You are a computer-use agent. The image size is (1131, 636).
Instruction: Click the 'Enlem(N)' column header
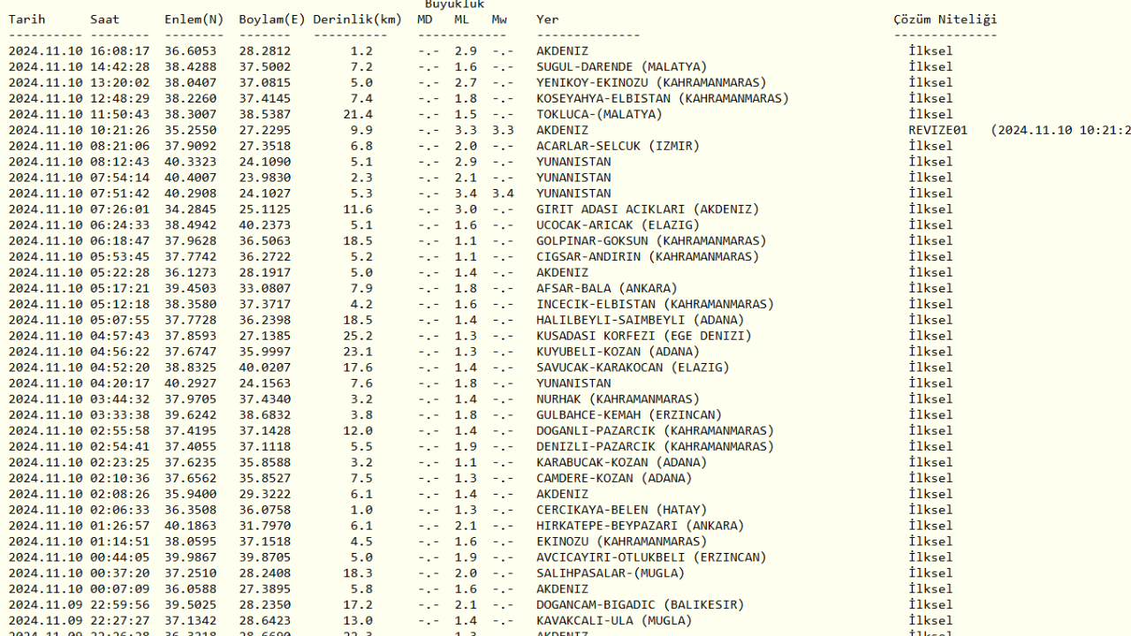(x=194, y=19)
